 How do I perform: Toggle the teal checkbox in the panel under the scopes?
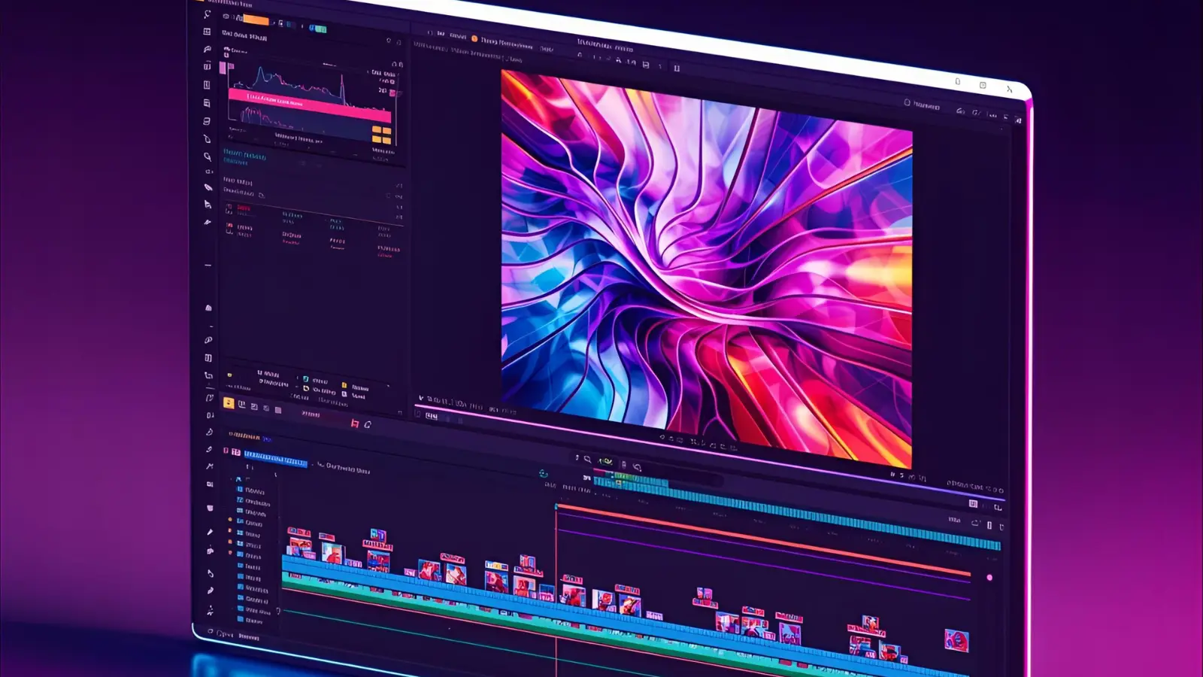(x=305, y=379)
